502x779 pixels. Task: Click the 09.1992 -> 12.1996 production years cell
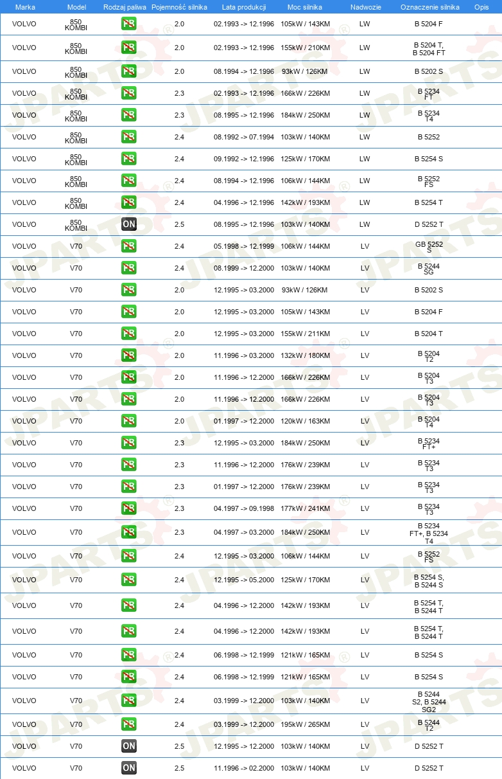[x=244, y=159]
